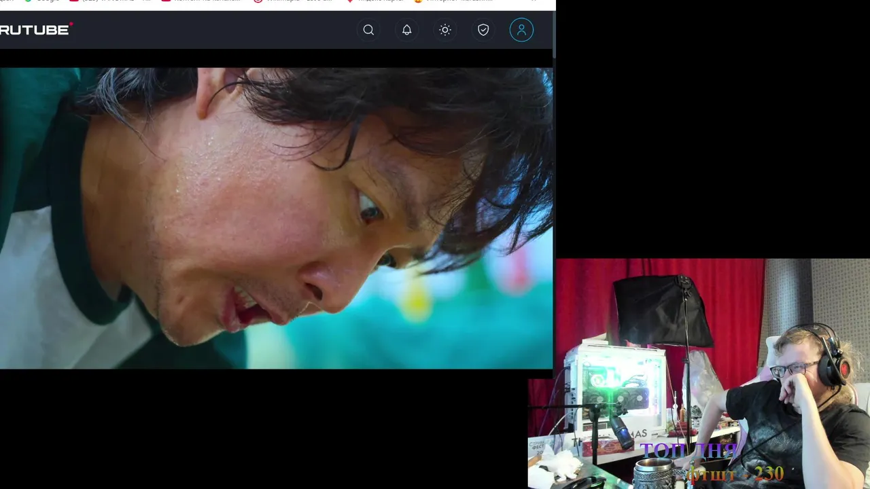This screenshot has width=870, height=489.
Task: Open the user profile icon
Action: pos(521,30)
